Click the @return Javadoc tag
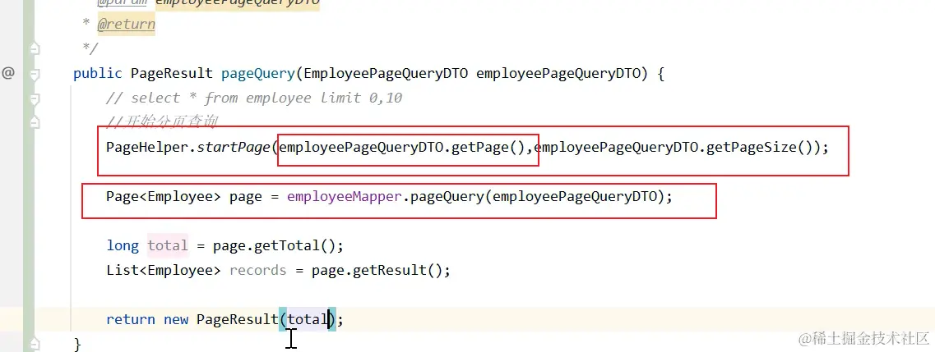This screenshot has height=352, width=935. (x=126, y=25)
